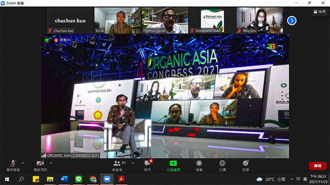Click ORGANIC ASIA CONGRESS 2021 name label
Screen dimensions: 330x185
pyautogui.click(x=73, y=155)
